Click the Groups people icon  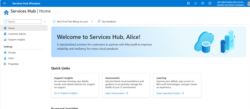[5, 53]
